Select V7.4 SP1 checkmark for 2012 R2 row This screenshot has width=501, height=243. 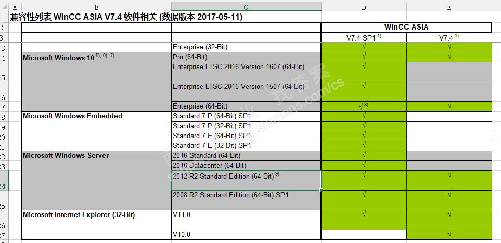pos(364,180)
